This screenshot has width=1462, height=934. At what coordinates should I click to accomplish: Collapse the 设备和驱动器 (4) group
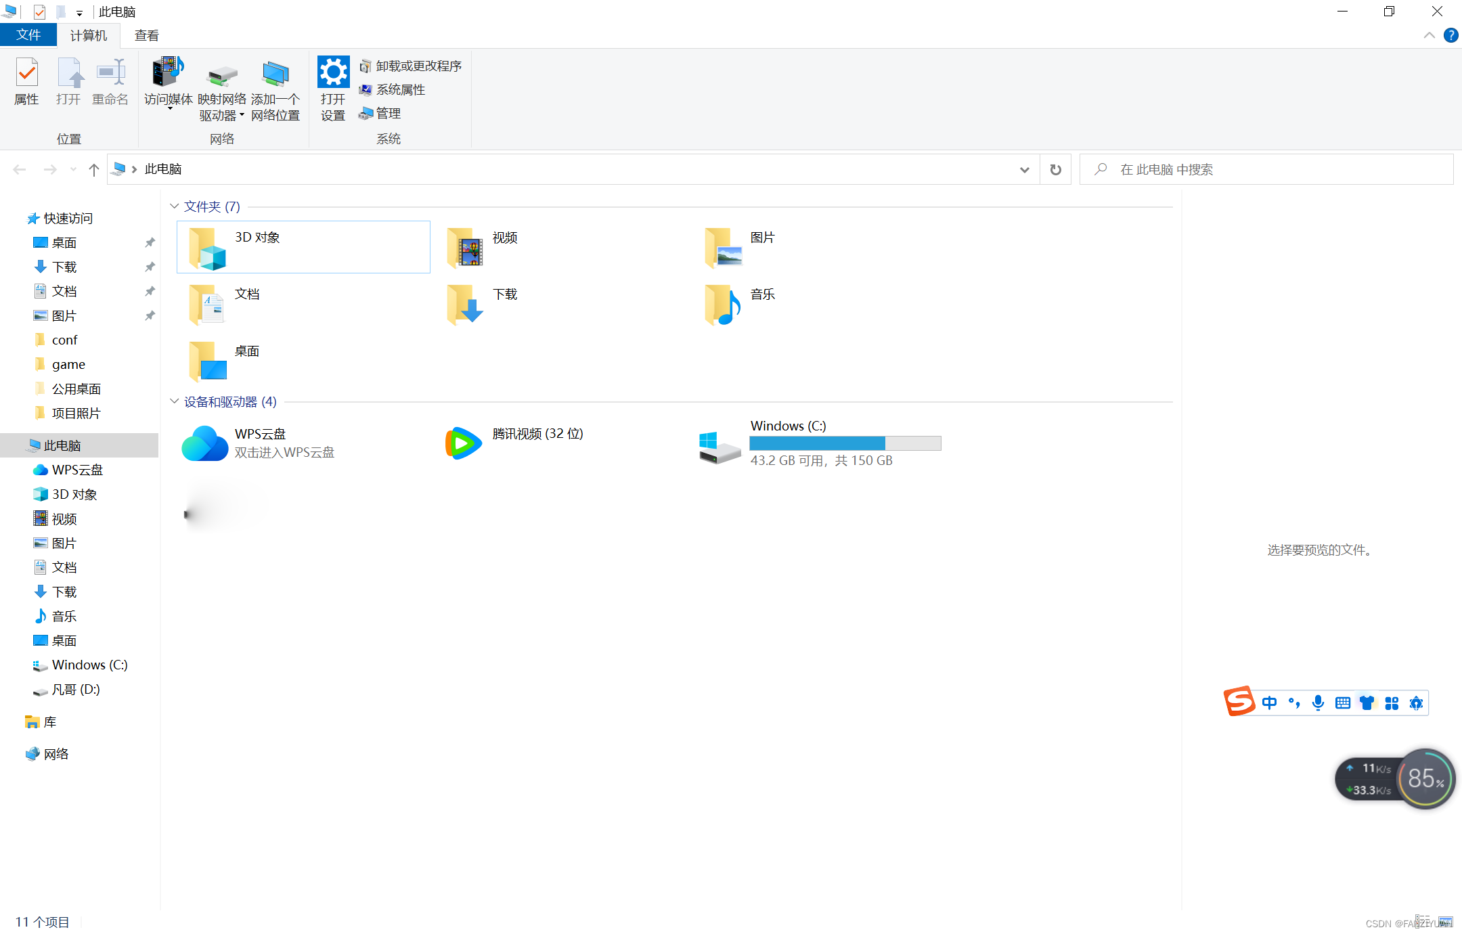click(174, 401)
